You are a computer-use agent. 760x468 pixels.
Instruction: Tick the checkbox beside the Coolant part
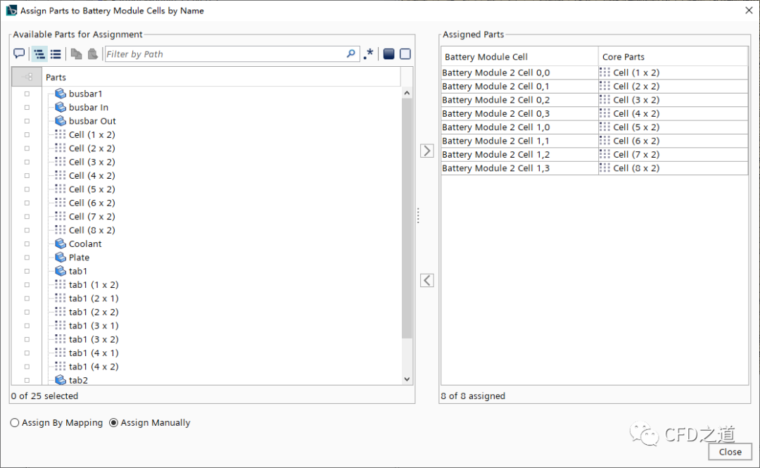pyautogui.click(x=27, y=244)
